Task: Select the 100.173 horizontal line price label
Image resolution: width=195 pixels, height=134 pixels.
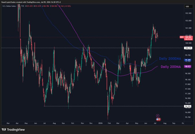Action: coord(188,48)
